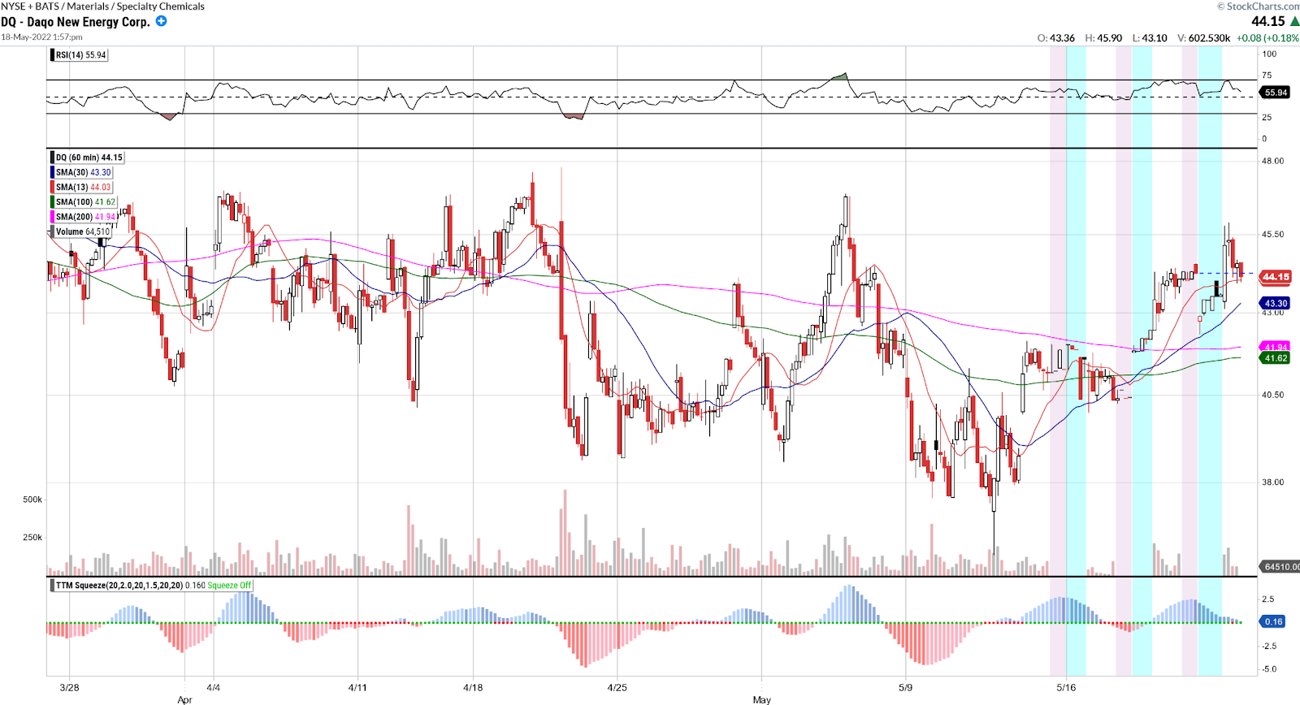The width and height of the screenshot is (1300, 705).
Task: Click the 'NYSE + BATS / Materials / Specialty Chemicals' breadcrumb
Action: (103, 6)
